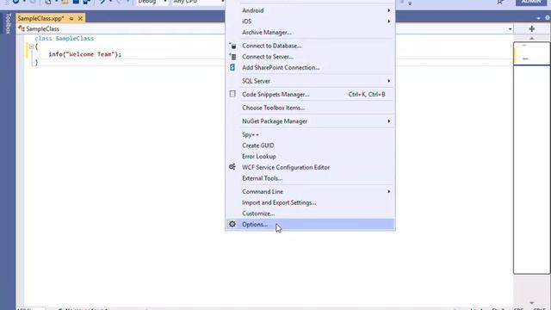551x310 pixels.
Task: Expand the members navigation dropdown
Action: coord(511,29)
